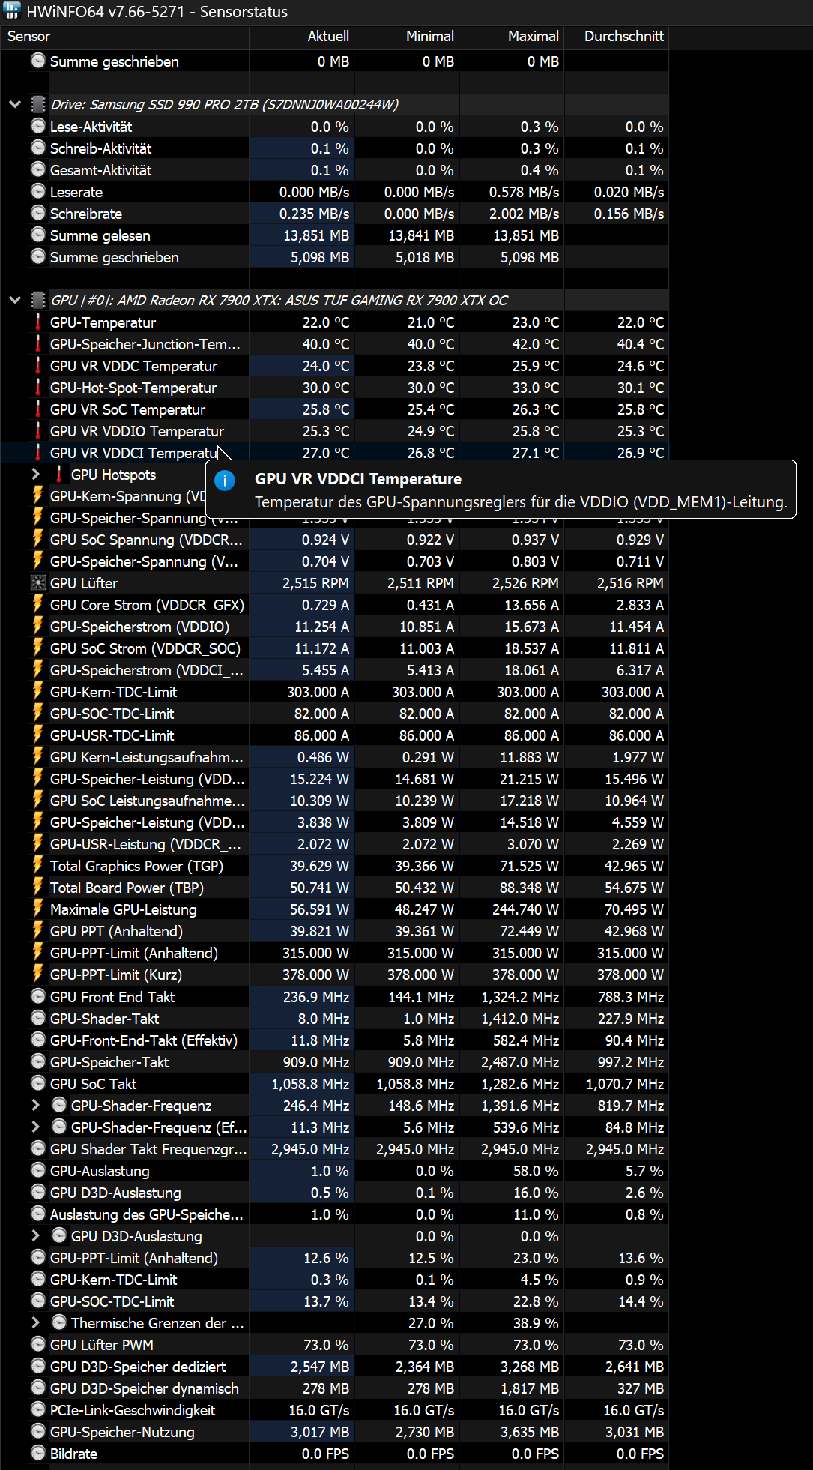Select the GPU-Speicher-Junction-Tem... row
Viewport: 813px width, 1470px height.
click(334, 344)
